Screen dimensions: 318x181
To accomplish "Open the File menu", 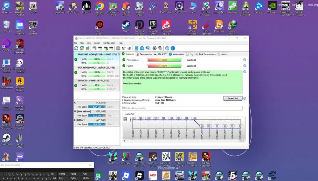I will click(x=76, y=43).
